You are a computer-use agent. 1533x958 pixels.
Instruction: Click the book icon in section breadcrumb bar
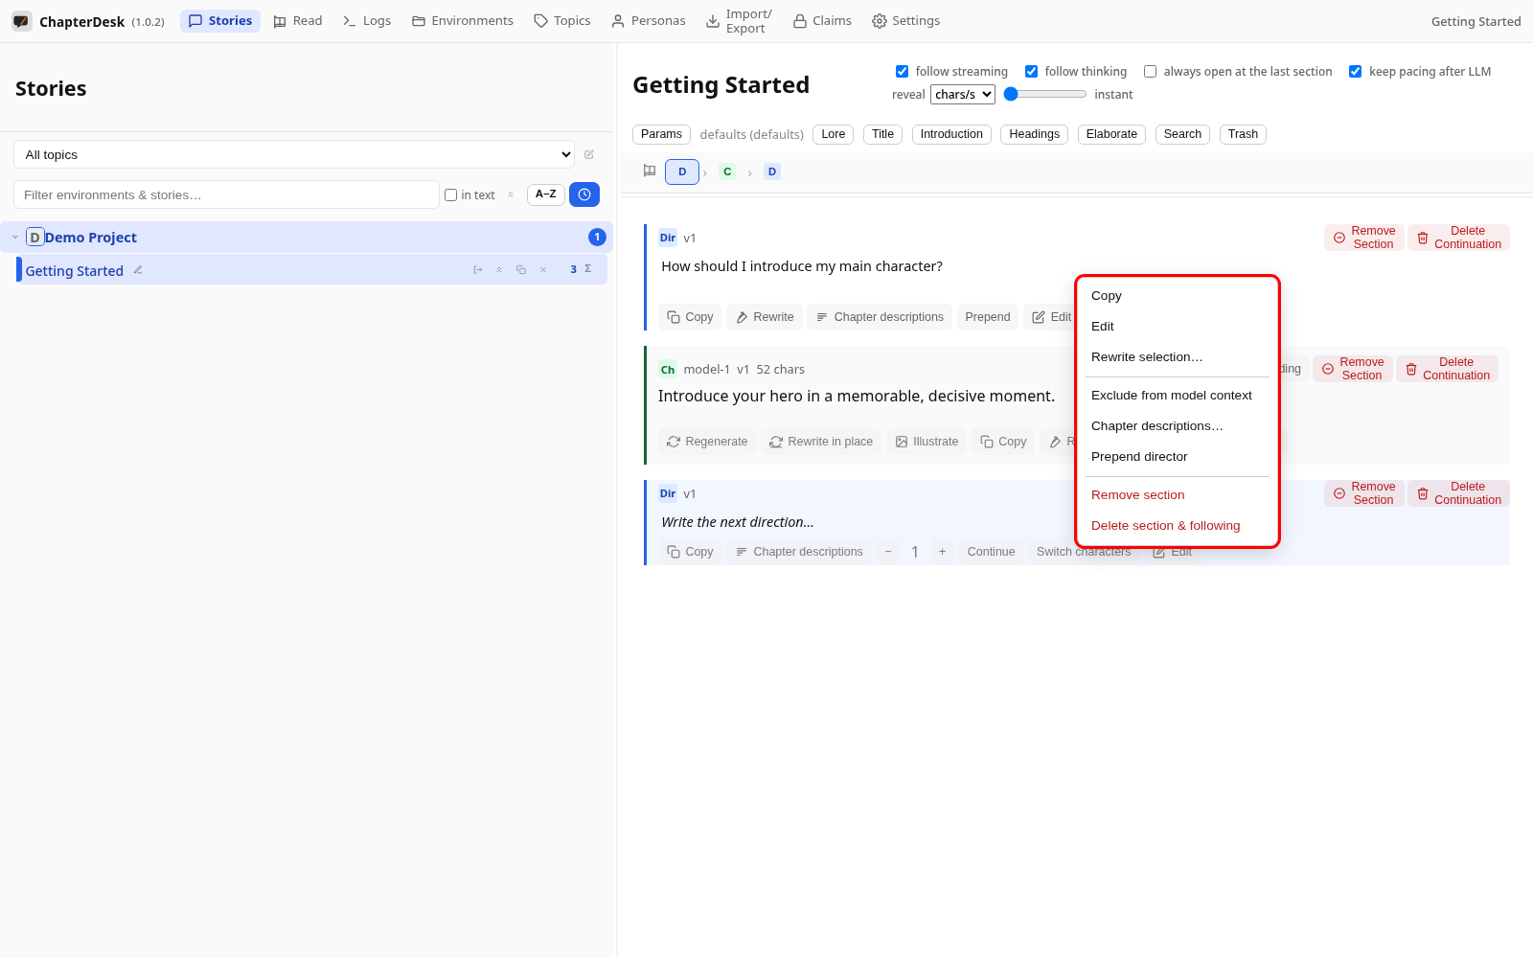tap(650, 171)
